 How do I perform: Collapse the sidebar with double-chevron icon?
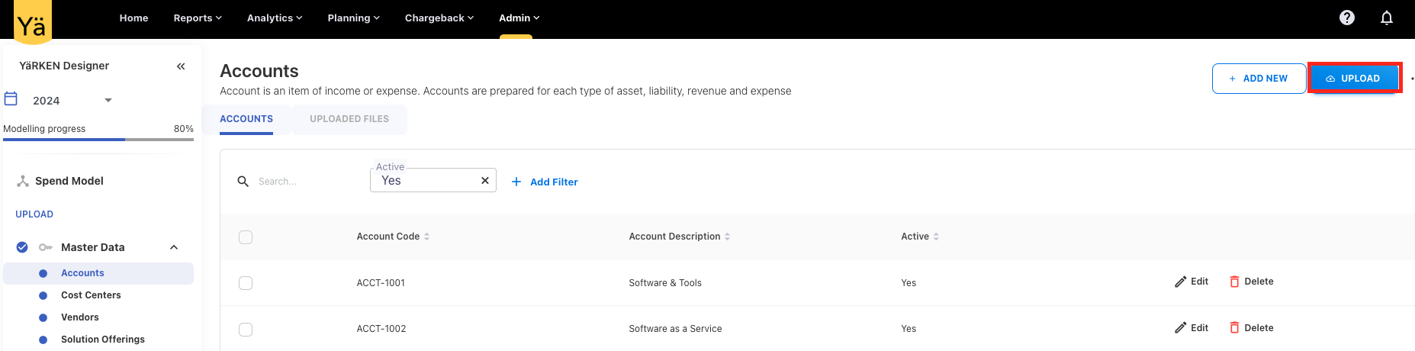coord(181,66)
